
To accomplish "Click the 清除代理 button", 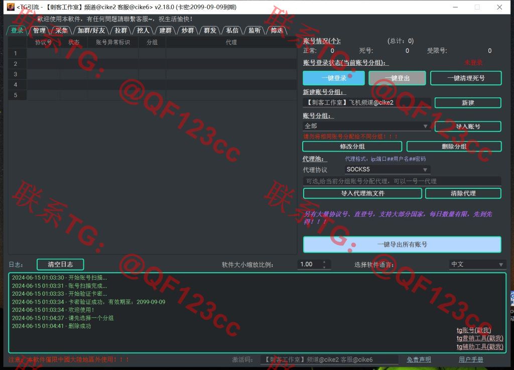I will [463, 193].
